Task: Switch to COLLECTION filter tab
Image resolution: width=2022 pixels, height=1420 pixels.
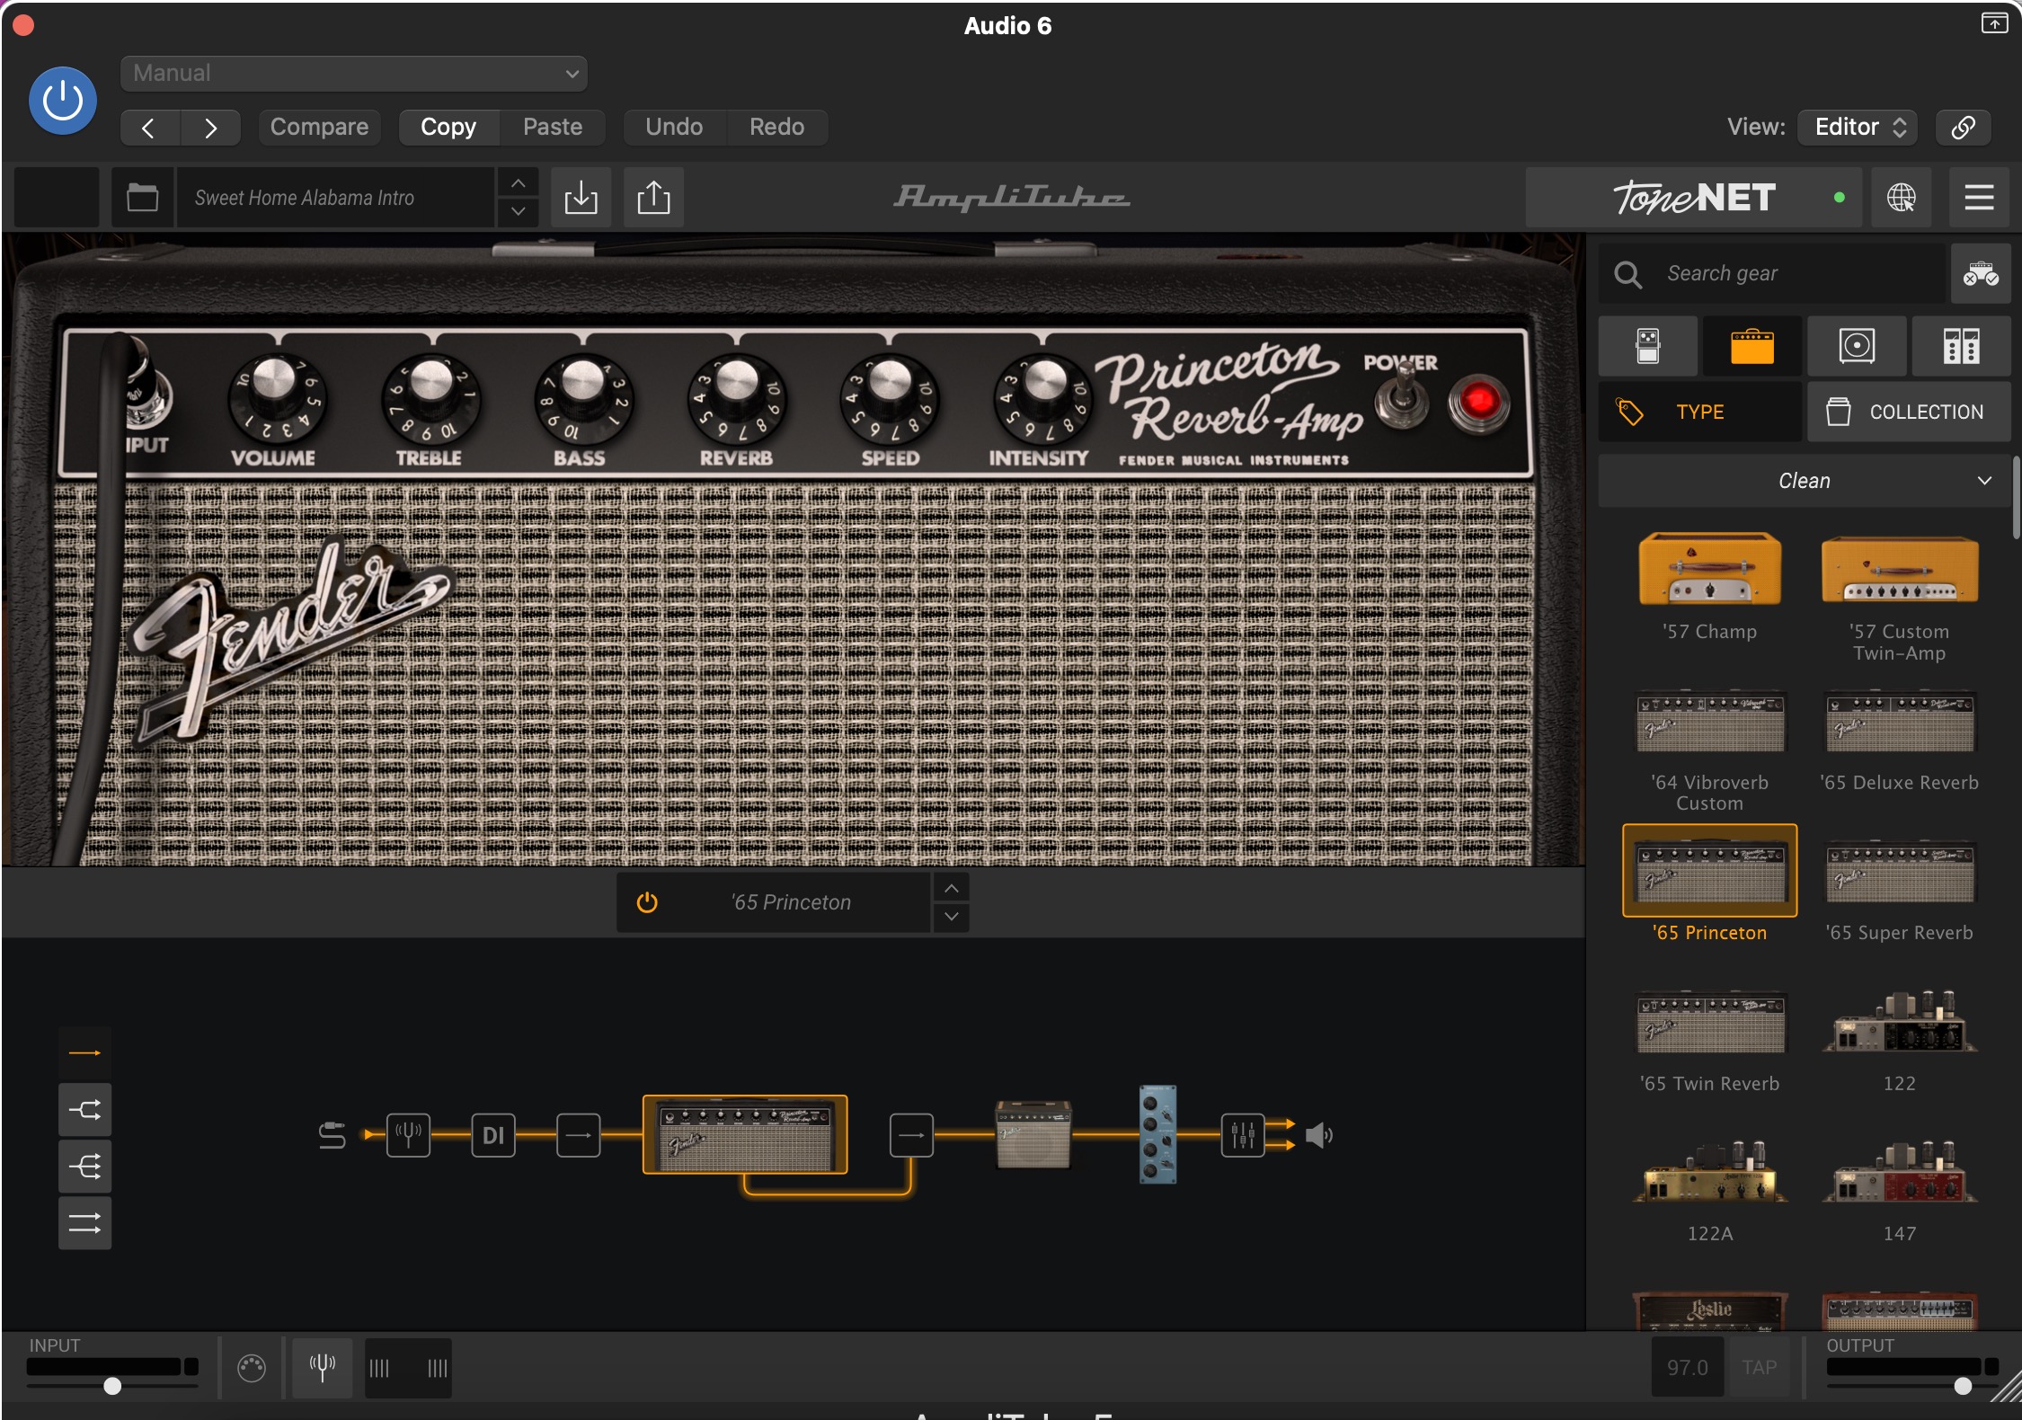Action: (1909, 412)
